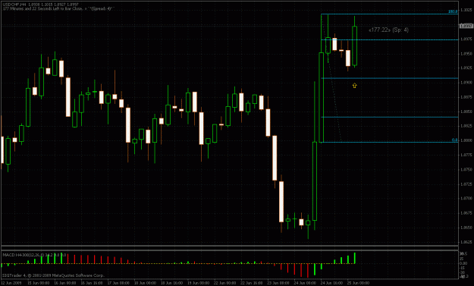
Task: Click the 1.0900 price axis label
Action: [x=466, y=83]
